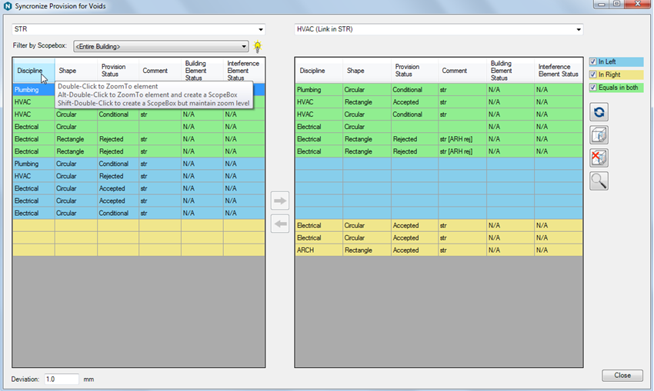Click the 3D section box icon
This screenshot has width=654, height=391.
tap(599, 136)
